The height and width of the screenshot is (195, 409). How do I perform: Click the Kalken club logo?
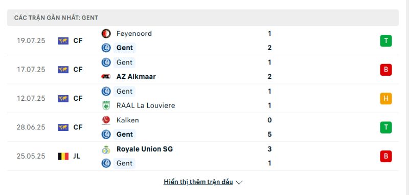pos(106,120)
